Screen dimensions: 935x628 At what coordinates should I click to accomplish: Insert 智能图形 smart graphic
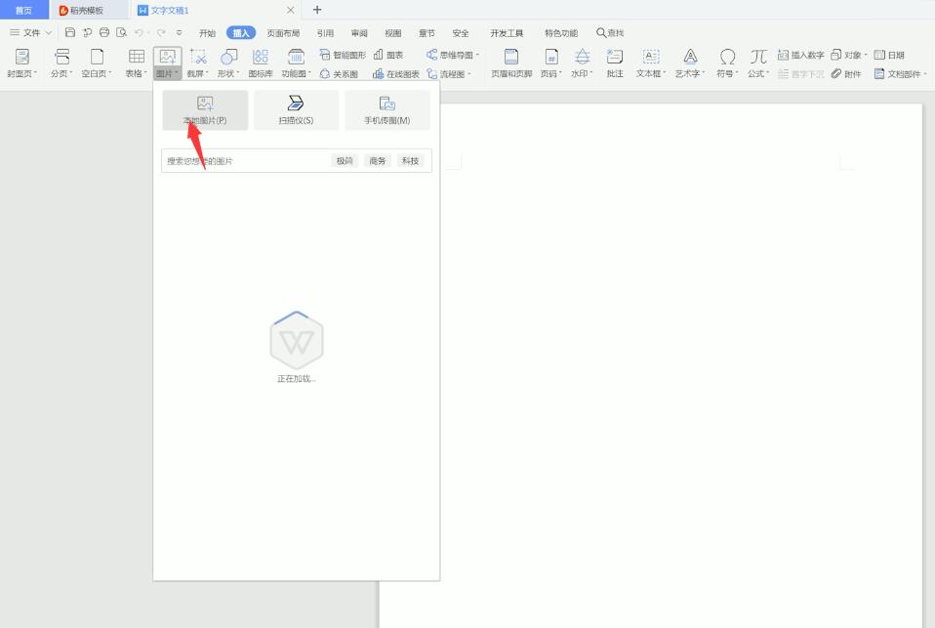pos(343,55)
